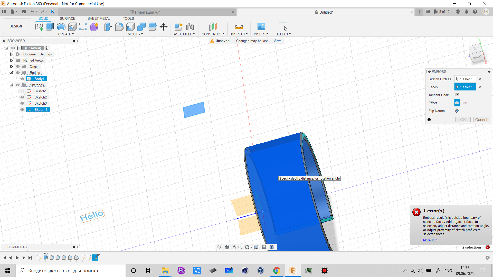This screenshot has width=493, height=277.
Task: Switch to the SOLID tab
Action: 43,18
